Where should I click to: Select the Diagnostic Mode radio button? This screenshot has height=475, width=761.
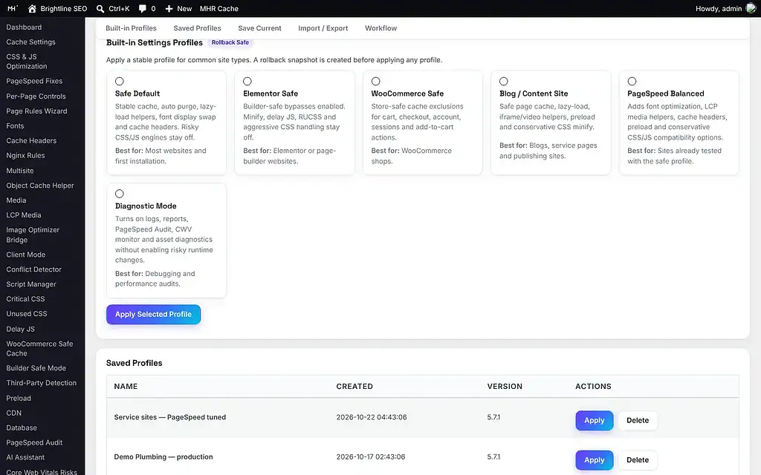click(x=120, y=194)
